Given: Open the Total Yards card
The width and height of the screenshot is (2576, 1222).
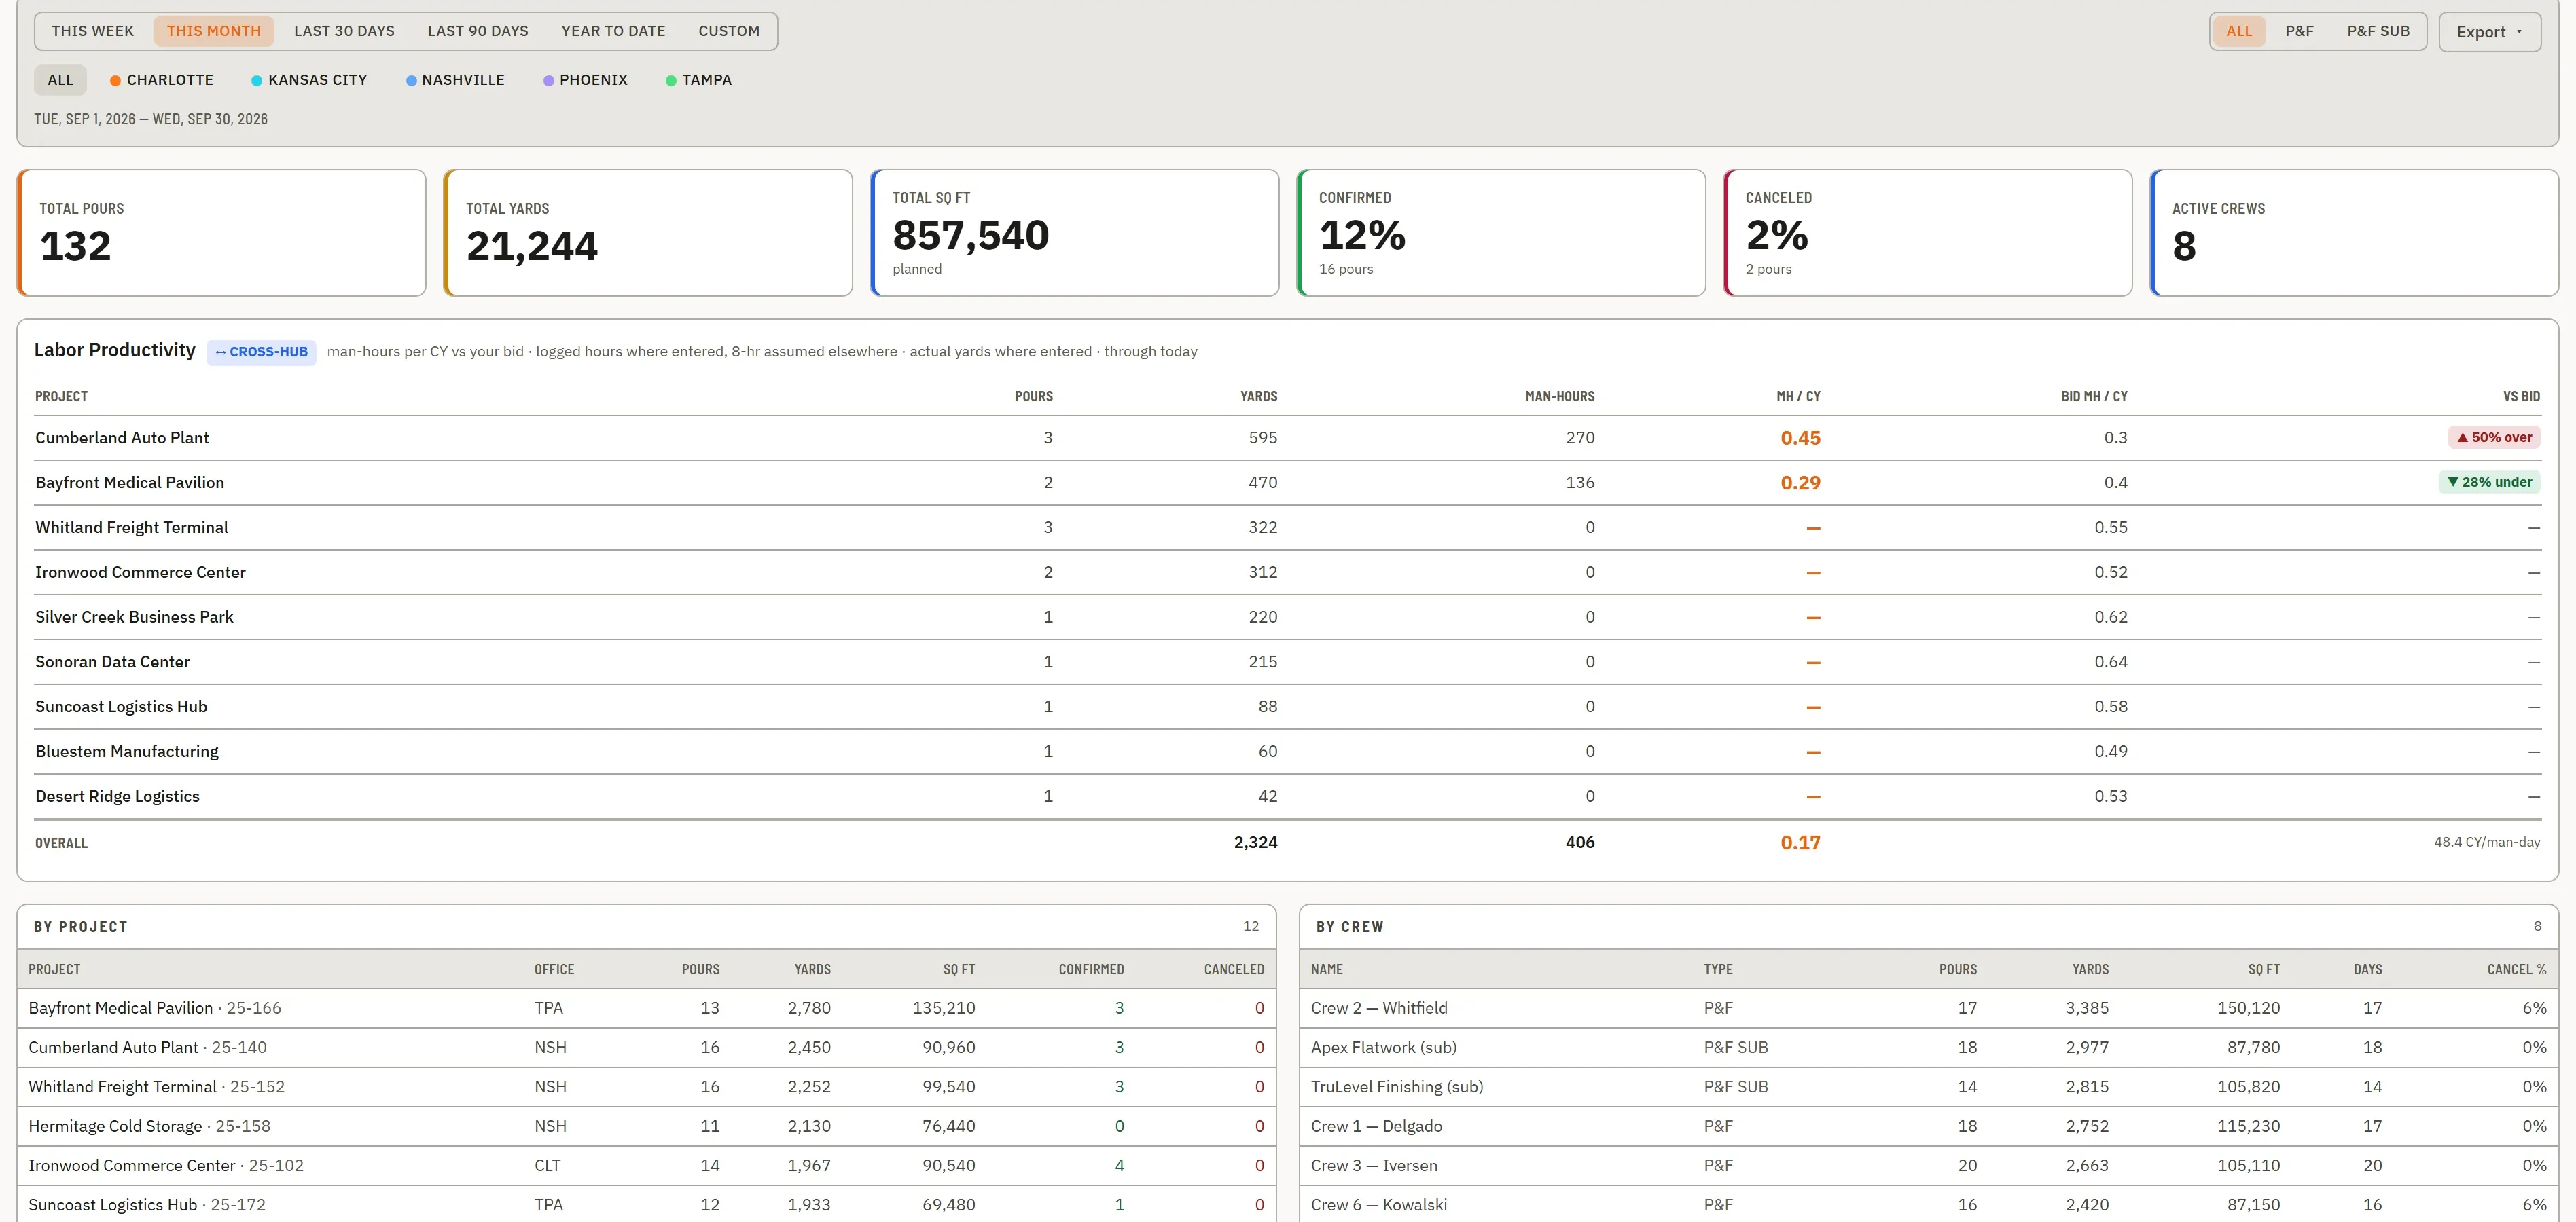Looking at the screenshot, I should tap(648, 233).
